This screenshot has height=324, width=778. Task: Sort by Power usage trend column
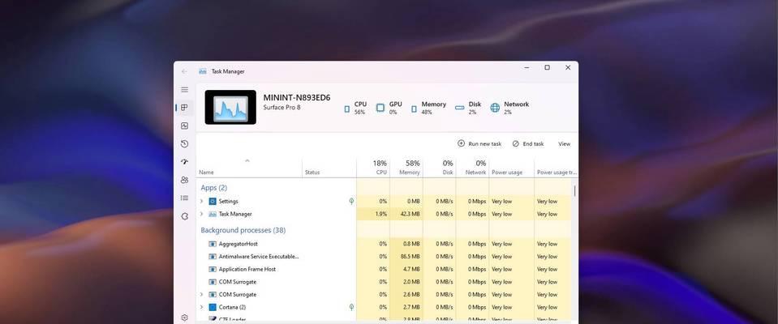point(557,168)
